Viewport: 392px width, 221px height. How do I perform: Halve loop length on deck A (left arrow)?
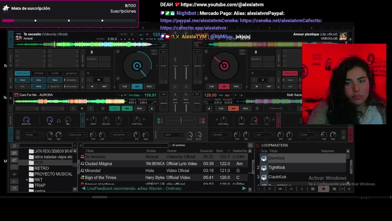click(90, 80)
